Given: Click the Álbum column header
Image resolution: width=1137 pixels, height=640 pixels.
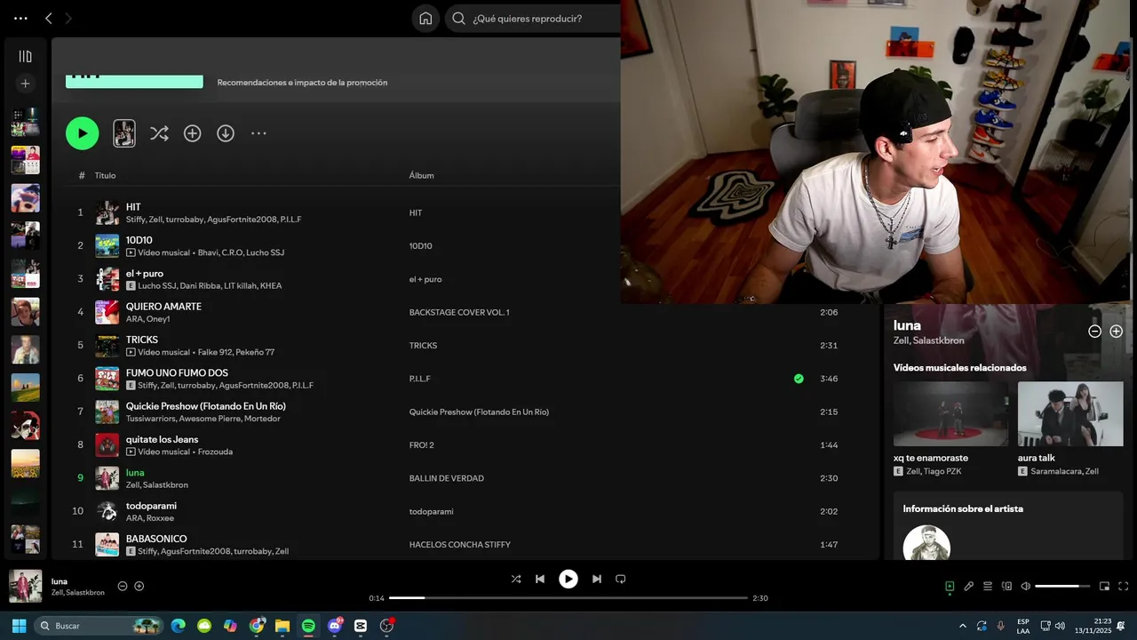Looking at the screenshot, I should [421, 175].
